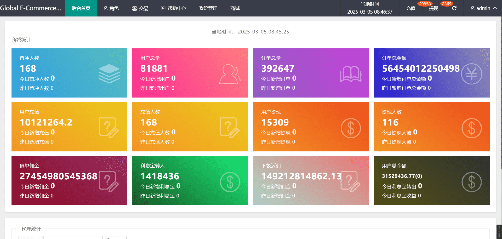This screenshot has width=502, height=239.
Task: Click the dollar icon in 用户提现 card
Action: (351, 128)
